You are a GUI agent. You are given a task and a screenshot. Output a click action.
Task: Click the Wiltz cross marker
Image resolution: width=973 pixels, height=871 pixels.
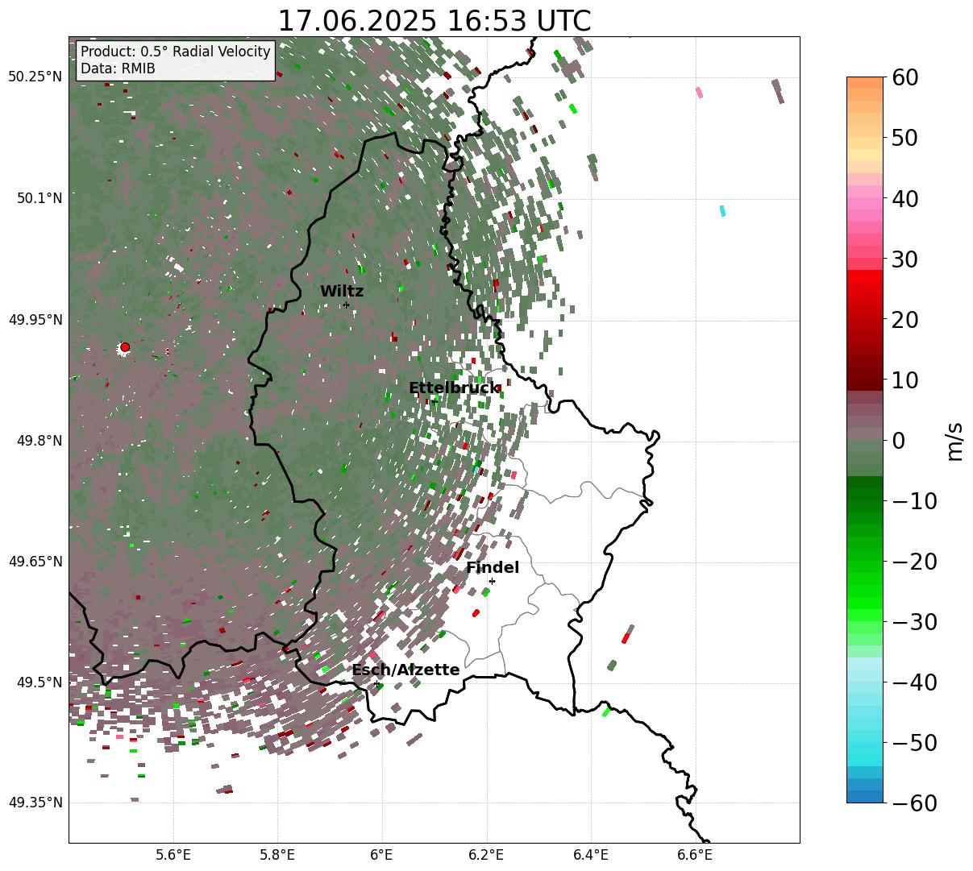tap(346, 305)
